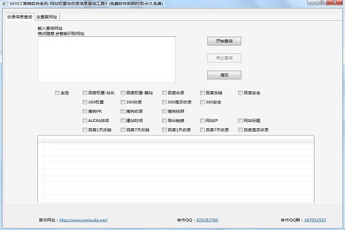This screenshot has width=345, height=230.
Task: Click the application icon in title bar
Action: (5, 4)
